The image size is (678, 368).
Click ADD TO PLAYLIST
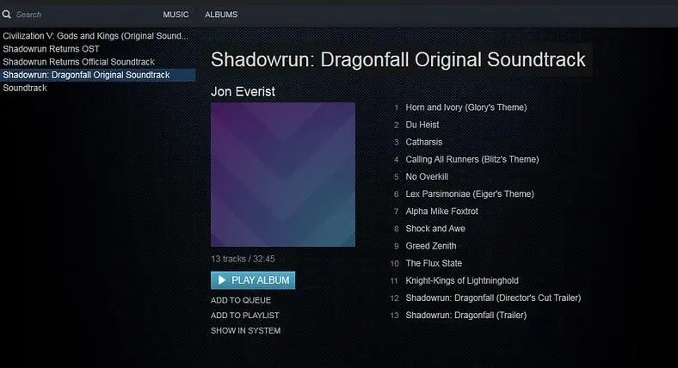[244, 316]
